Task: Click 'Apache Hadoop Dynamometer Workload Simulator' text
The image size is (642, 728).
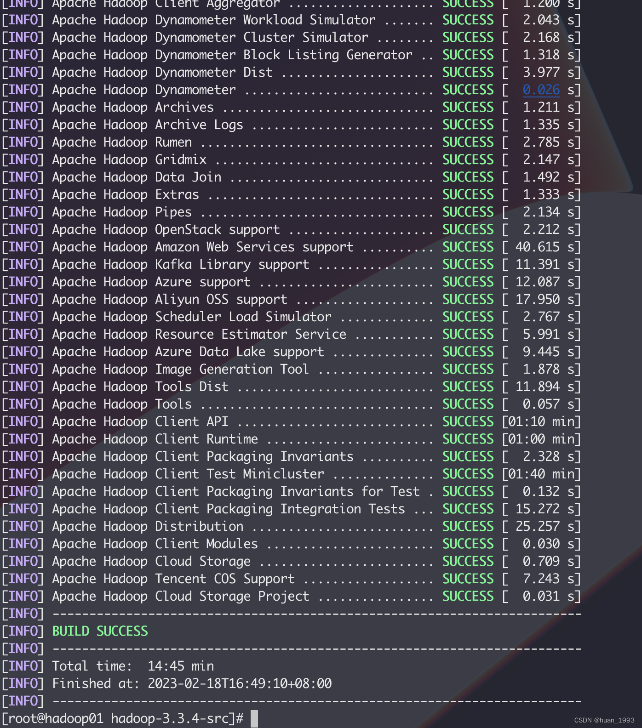Action: point(214,20)
